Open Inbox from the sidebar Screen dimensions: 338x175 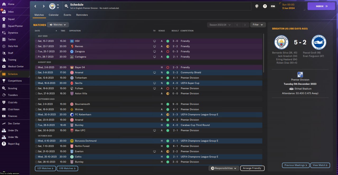[11, 12]
